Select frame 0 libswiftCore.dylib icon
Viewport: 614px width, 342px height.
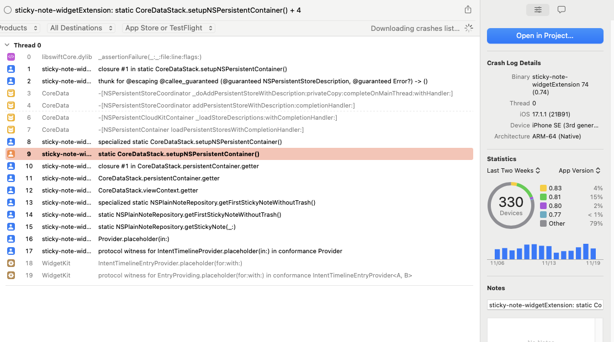[x=11, y=57]
